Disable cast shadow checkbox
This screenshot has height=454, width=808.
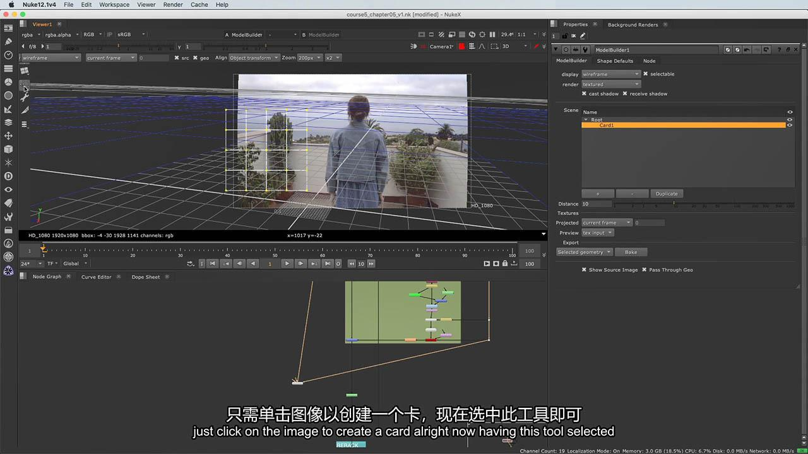[585, 94]
